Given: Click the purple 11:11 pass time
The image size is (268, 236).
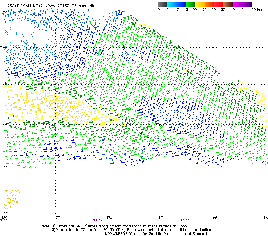Looking at the screenshot, I should coord(185,220).
